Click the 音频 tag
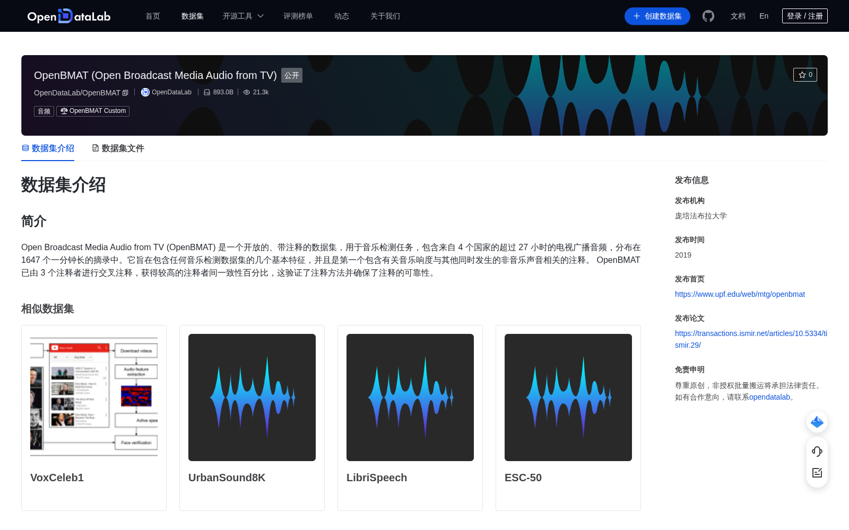This screenshot has width=849, height=530. (44, 111)
